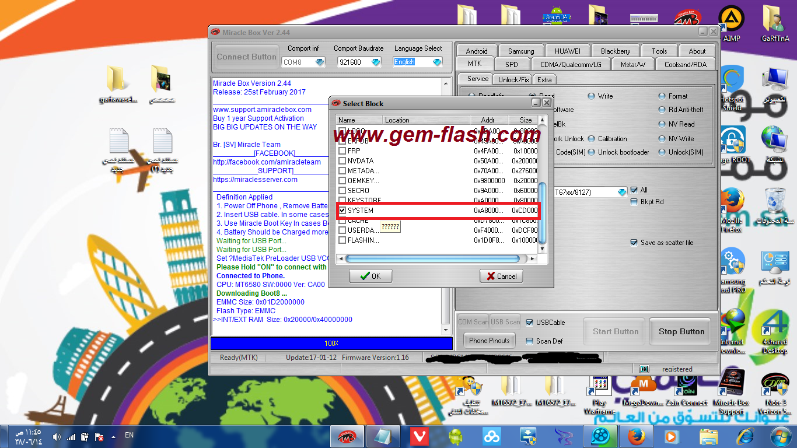Open the Unlock/Fix sub-tab

pos(513,79)
